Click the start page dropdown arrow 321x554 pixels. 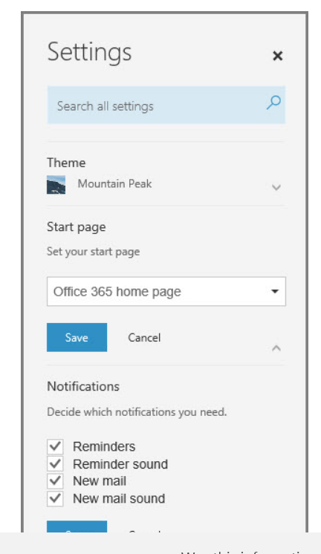pos(275,292)
